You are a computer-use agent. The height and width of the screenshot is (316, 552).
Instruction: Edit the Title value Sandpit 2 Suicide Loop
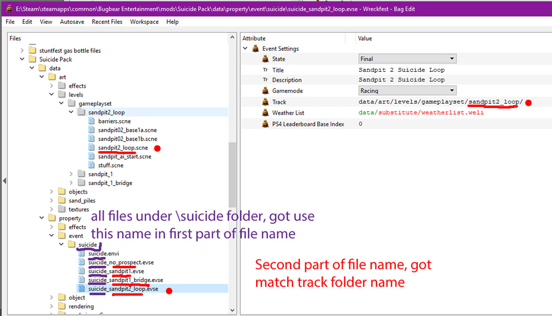(x=402, y=70)
